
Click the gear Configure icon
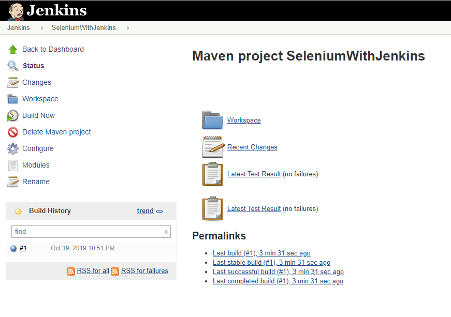(12, 149)
